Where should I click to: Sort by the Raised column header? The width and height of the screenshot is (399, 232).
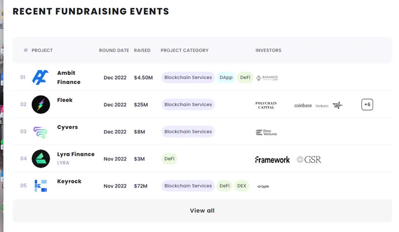(x=142, y=50)
